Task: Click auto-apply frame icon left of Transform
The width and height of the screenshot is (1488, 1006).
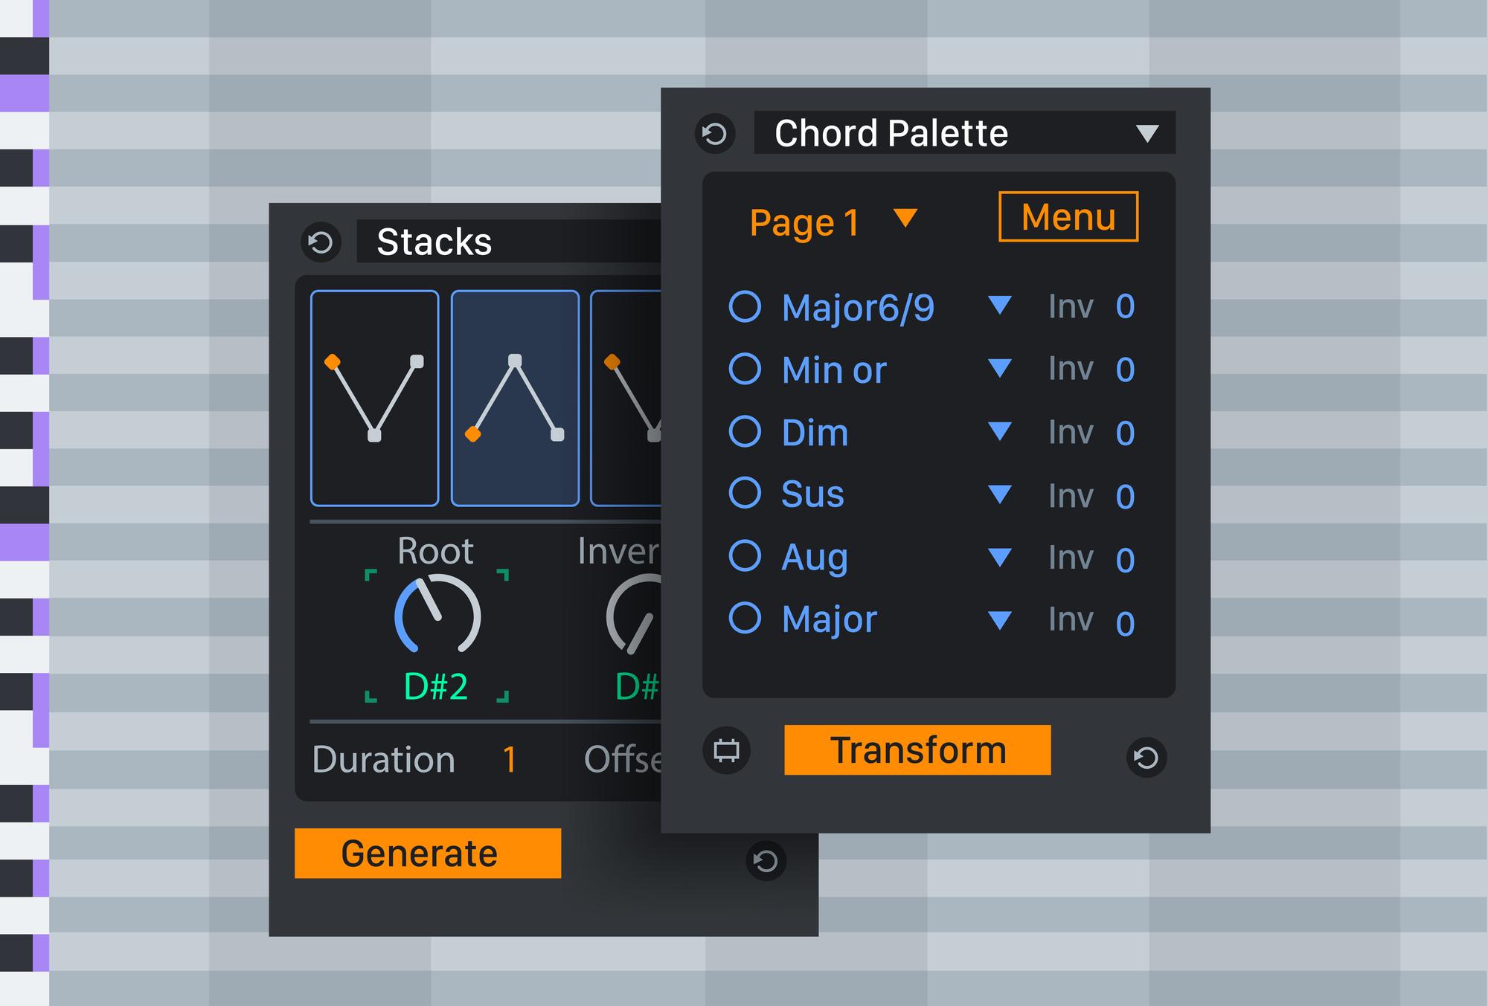Action: pyautogui.click(x=726, y=750)
